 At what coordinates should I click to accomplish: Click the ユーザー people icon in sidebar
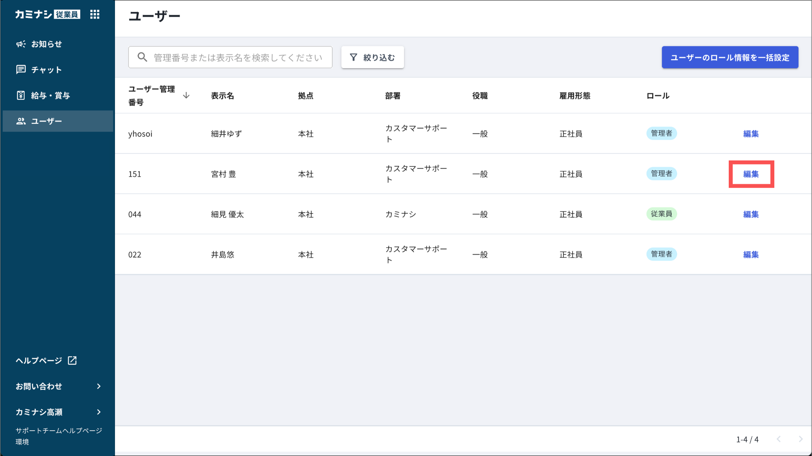[x=21, y=121]
